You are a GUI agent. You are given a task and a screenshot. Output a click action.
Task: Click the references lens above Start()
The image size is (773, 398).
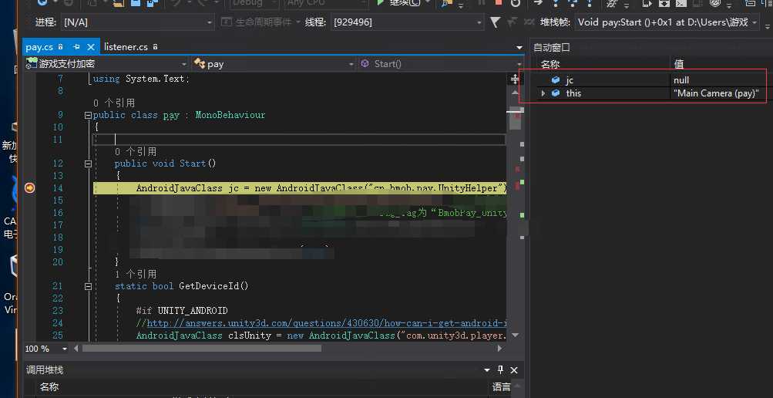pyautogui.click(x=136, y=151)
